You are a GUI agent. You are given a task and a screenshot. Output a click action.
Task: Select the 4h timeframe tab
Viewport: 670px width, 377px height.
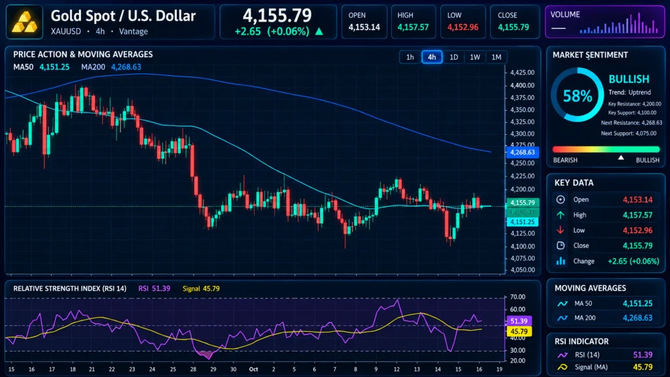coord(432,57)
